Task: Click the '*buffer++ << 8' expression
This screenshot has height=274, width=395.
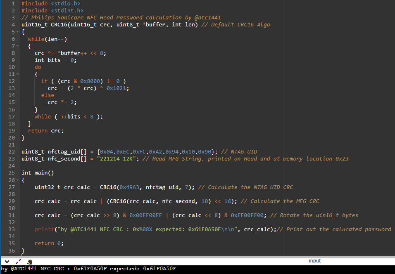Action: click(x=80, y=53)
